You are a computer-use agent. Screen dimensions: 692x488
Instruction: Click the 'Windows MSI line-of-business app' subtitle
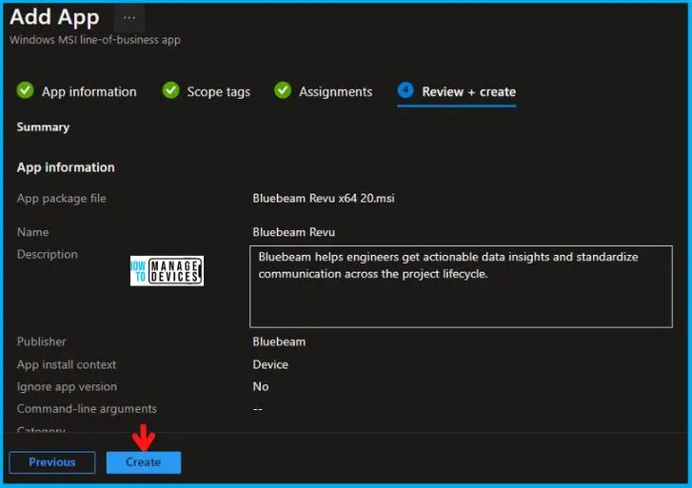[95, 40]
